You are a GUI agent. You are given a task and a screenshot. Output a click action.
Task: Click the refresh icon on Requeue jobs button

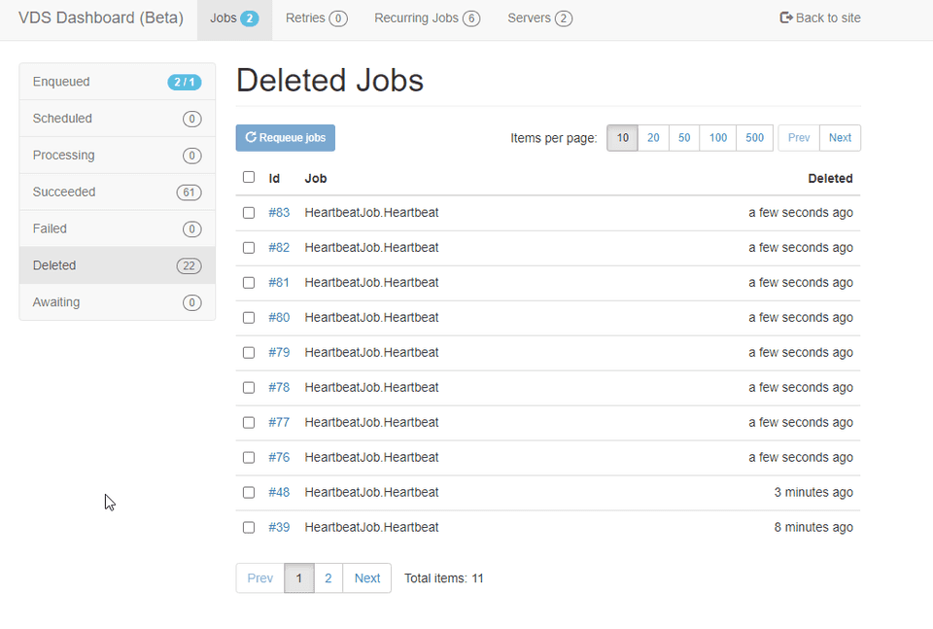click(251, 138)
